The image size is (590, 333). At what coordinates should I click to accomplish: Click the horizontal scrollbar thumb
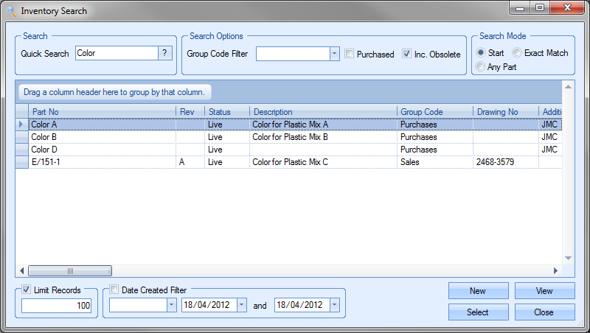[70, 270]
